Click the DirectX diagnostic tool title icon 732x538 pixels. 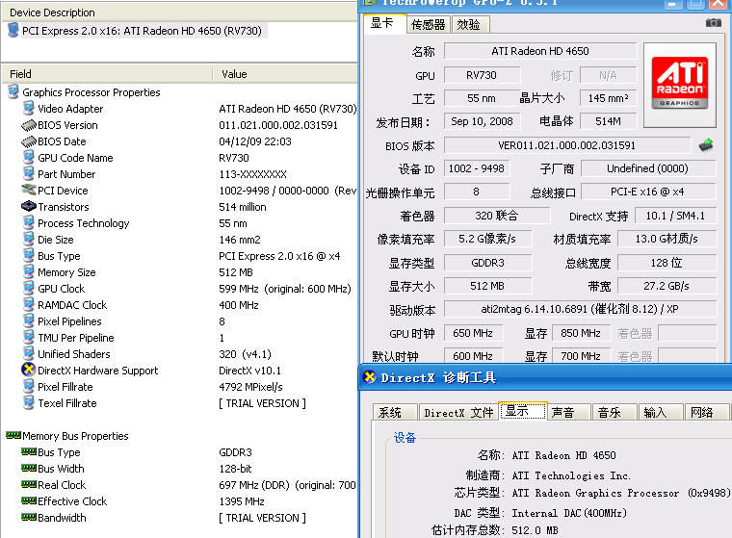(370, 377)
